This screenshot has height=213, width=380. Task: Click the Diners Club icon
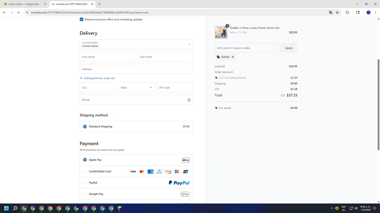click(x=159, y=172)
